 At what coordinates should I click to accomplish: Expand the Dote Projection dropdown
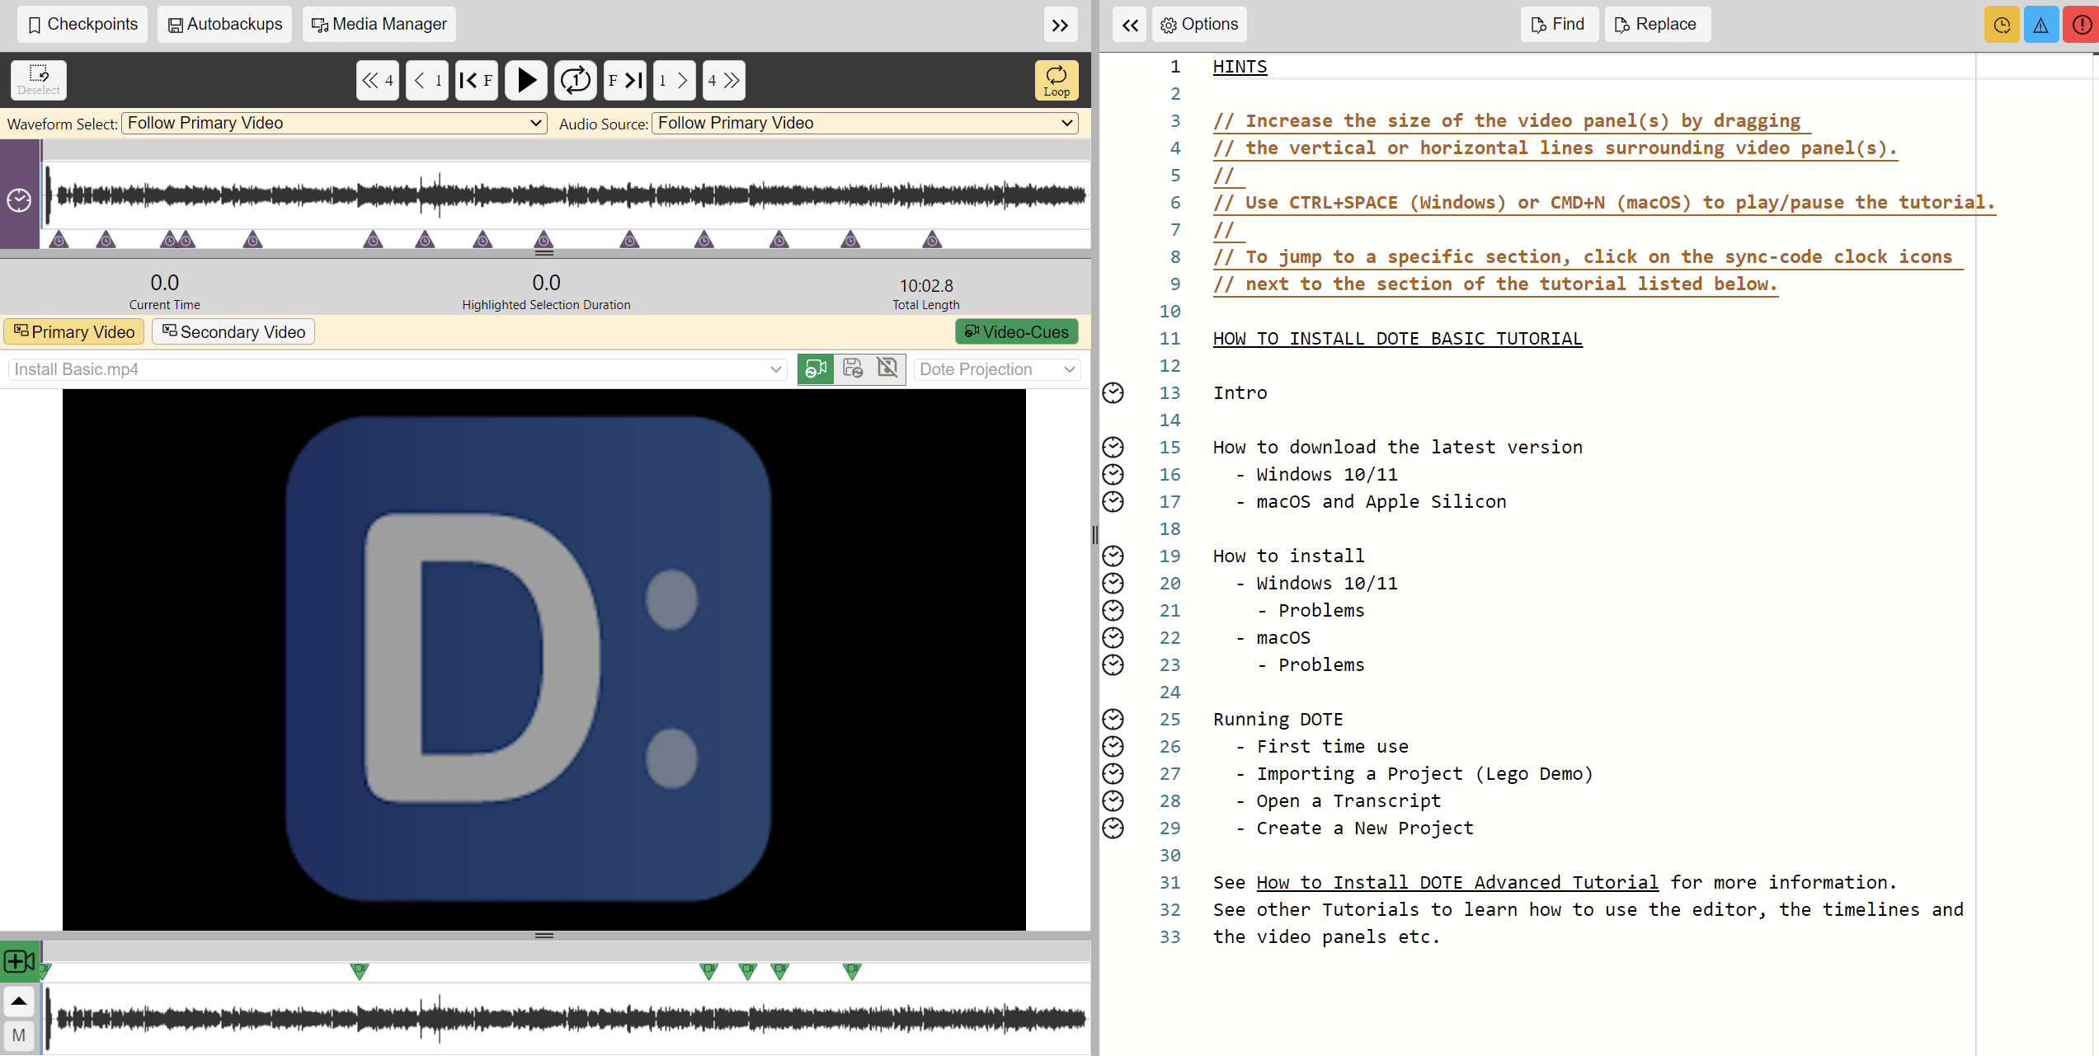(x=997, y=369)
